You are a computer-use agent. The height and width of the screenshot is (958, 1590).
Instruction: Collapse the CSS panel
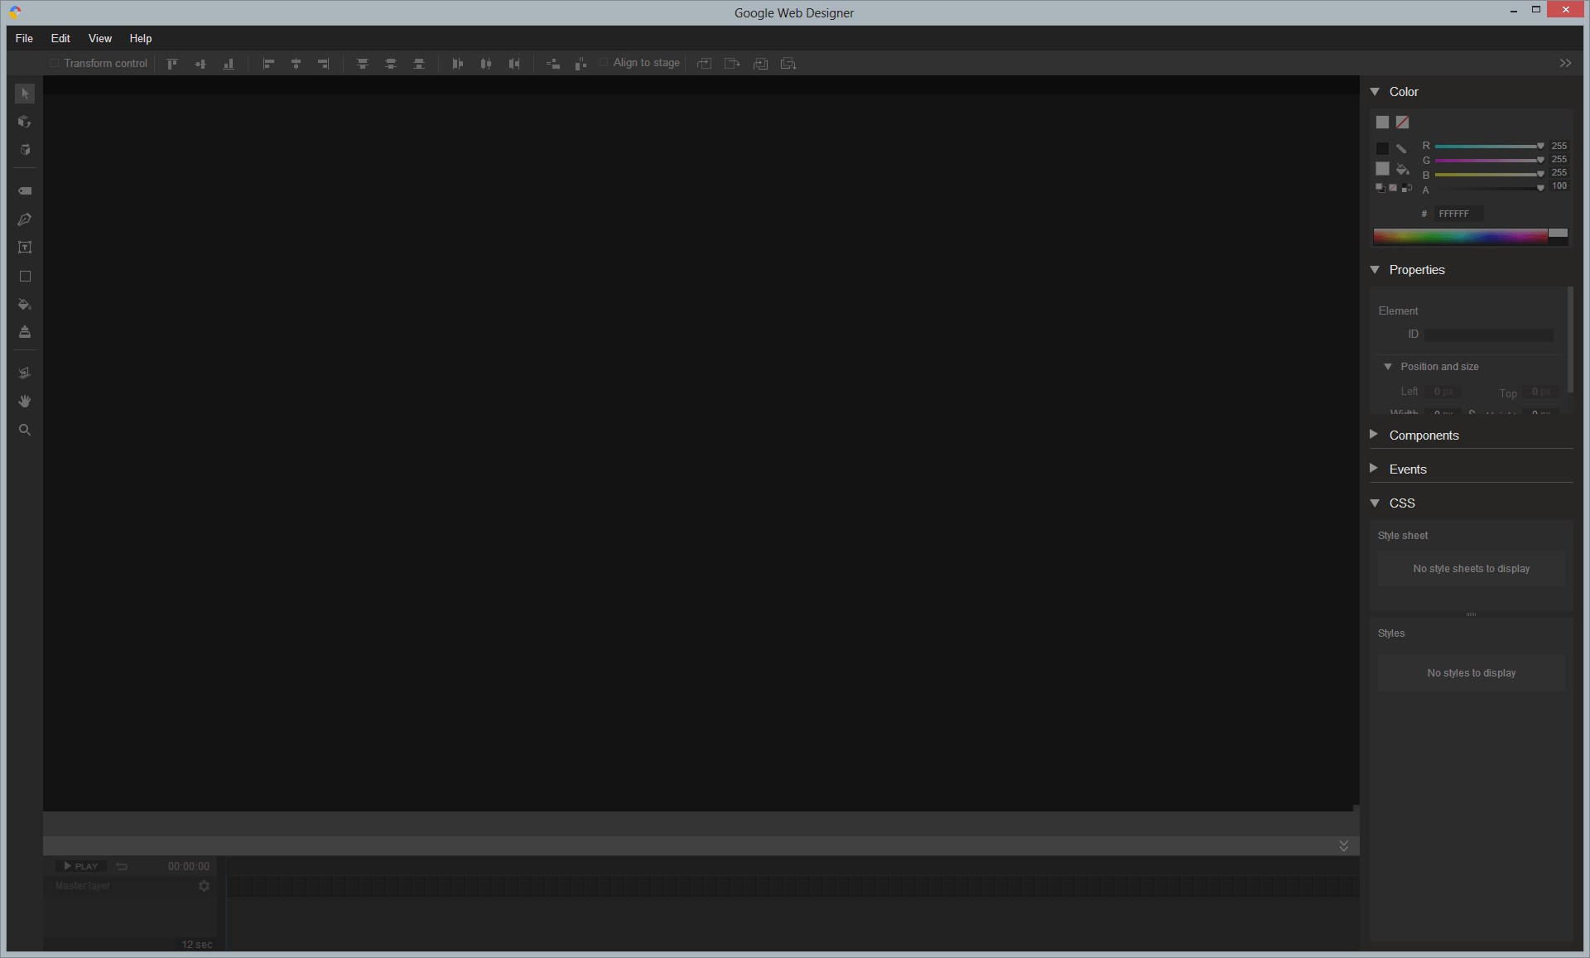[x=1375, y=503]
